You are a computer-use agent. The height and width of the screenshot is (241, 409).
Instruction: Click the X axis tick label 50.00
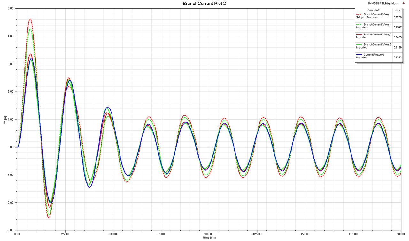point(113,234)
